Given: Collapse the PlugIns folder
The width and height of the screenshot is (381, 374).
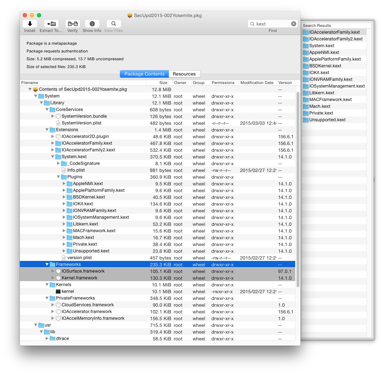Looking at the screenshot, I should (x=58, y=177).
